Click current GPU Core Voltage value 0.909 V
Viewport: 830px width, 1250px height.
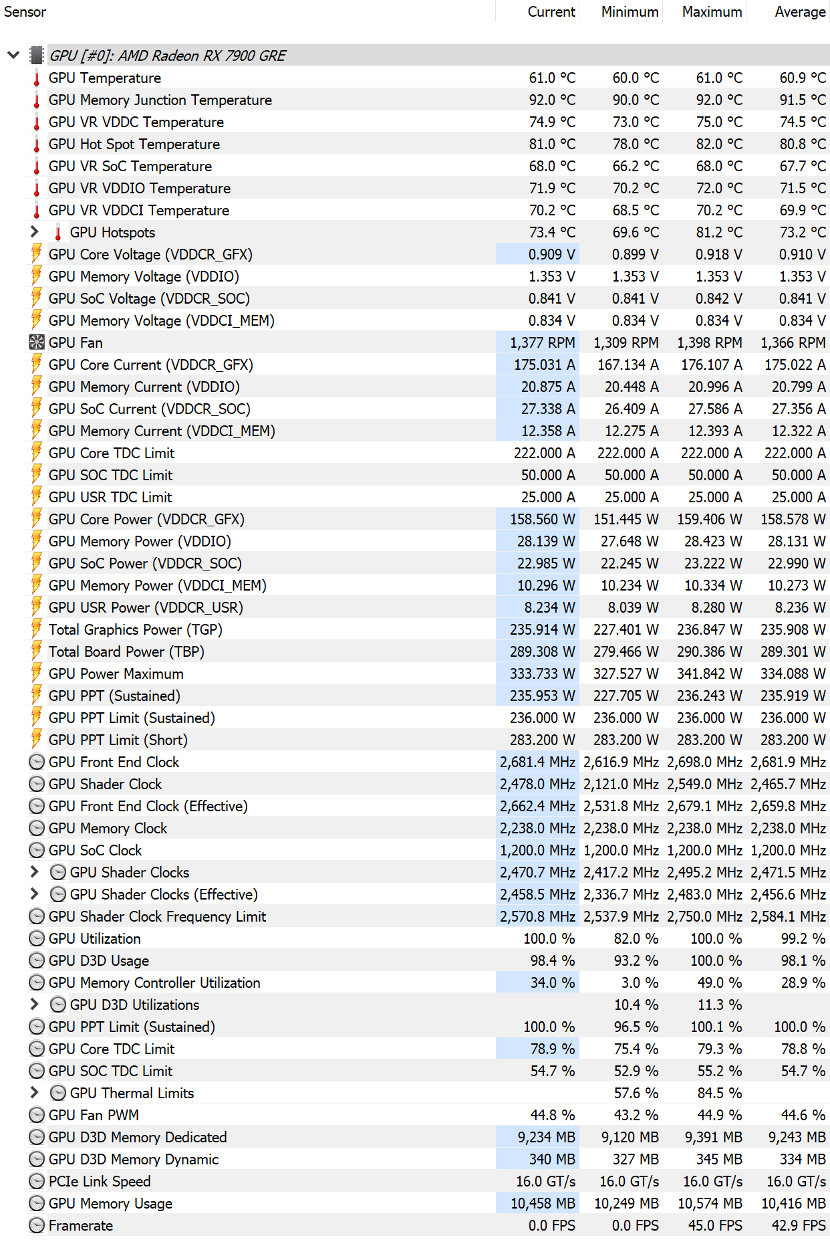[551, 254]
